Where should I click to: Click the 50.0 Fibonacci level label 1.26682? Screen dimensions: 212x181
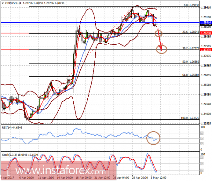tap(191, 62)
